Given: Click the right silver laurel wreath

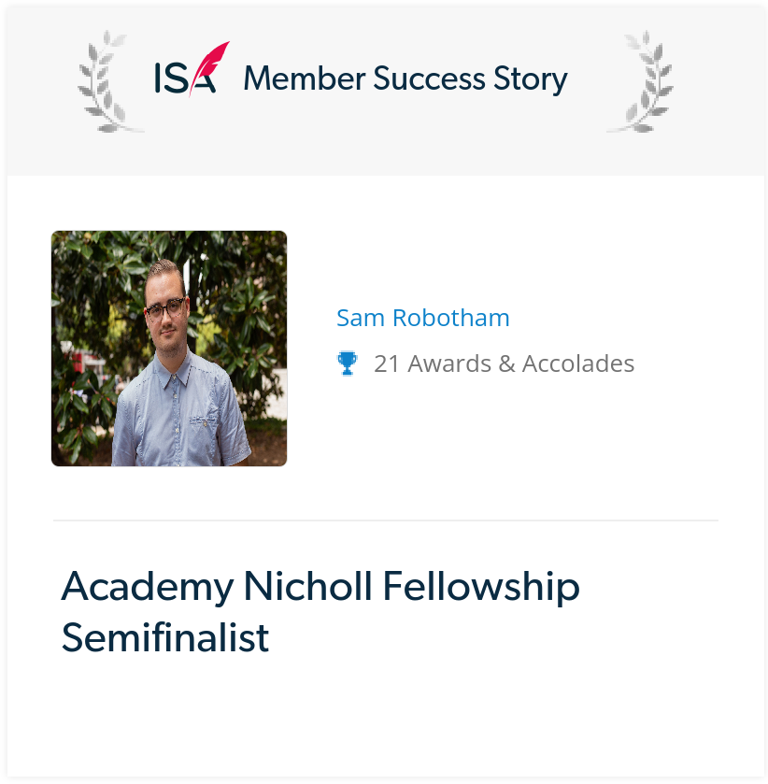Looking at the screenshot, I should 641,82.
